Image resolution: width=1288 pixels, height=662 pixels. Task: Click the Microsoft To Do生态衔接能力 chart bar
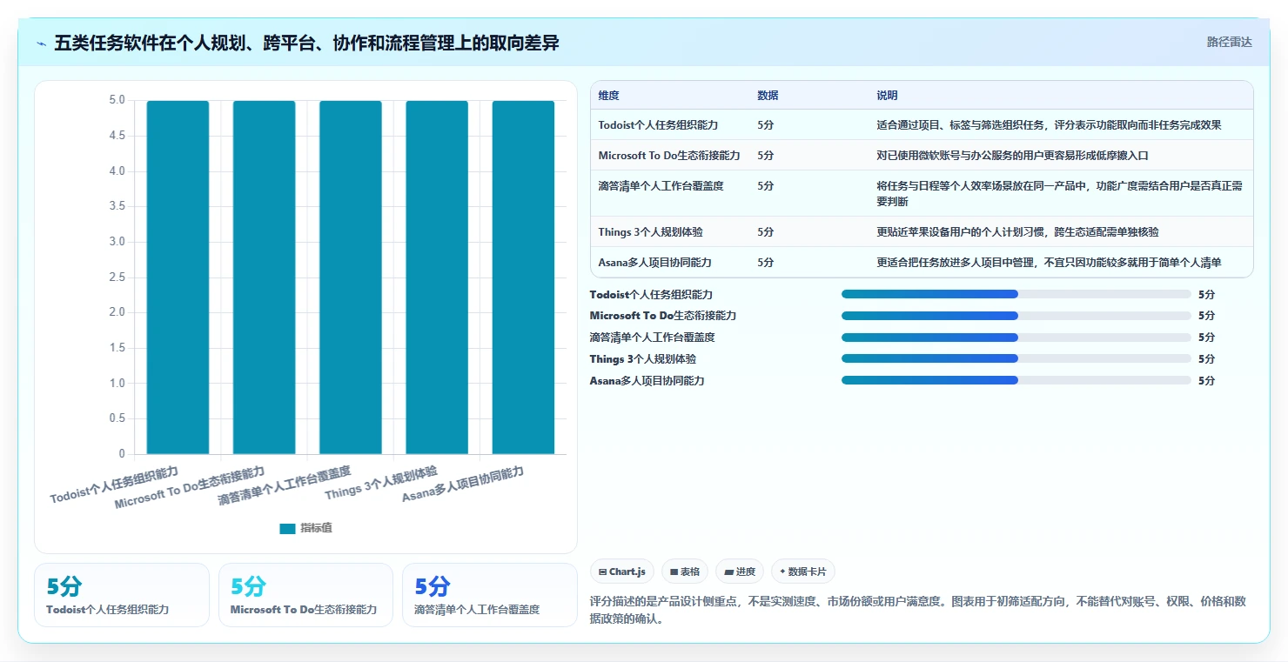[x=264, y=277]
